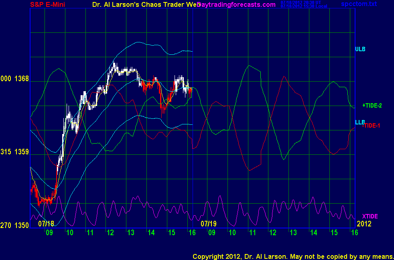Click the Daytradingforecasts.com link at top
This screenshot has width=394, height=260.
coord(237,4)
